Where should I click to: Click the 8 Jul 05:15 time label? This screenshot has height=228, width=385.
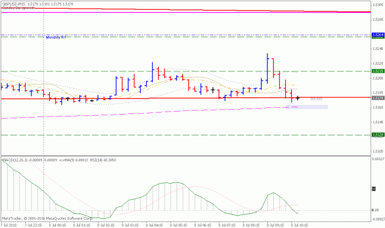[x=179, y=225]
